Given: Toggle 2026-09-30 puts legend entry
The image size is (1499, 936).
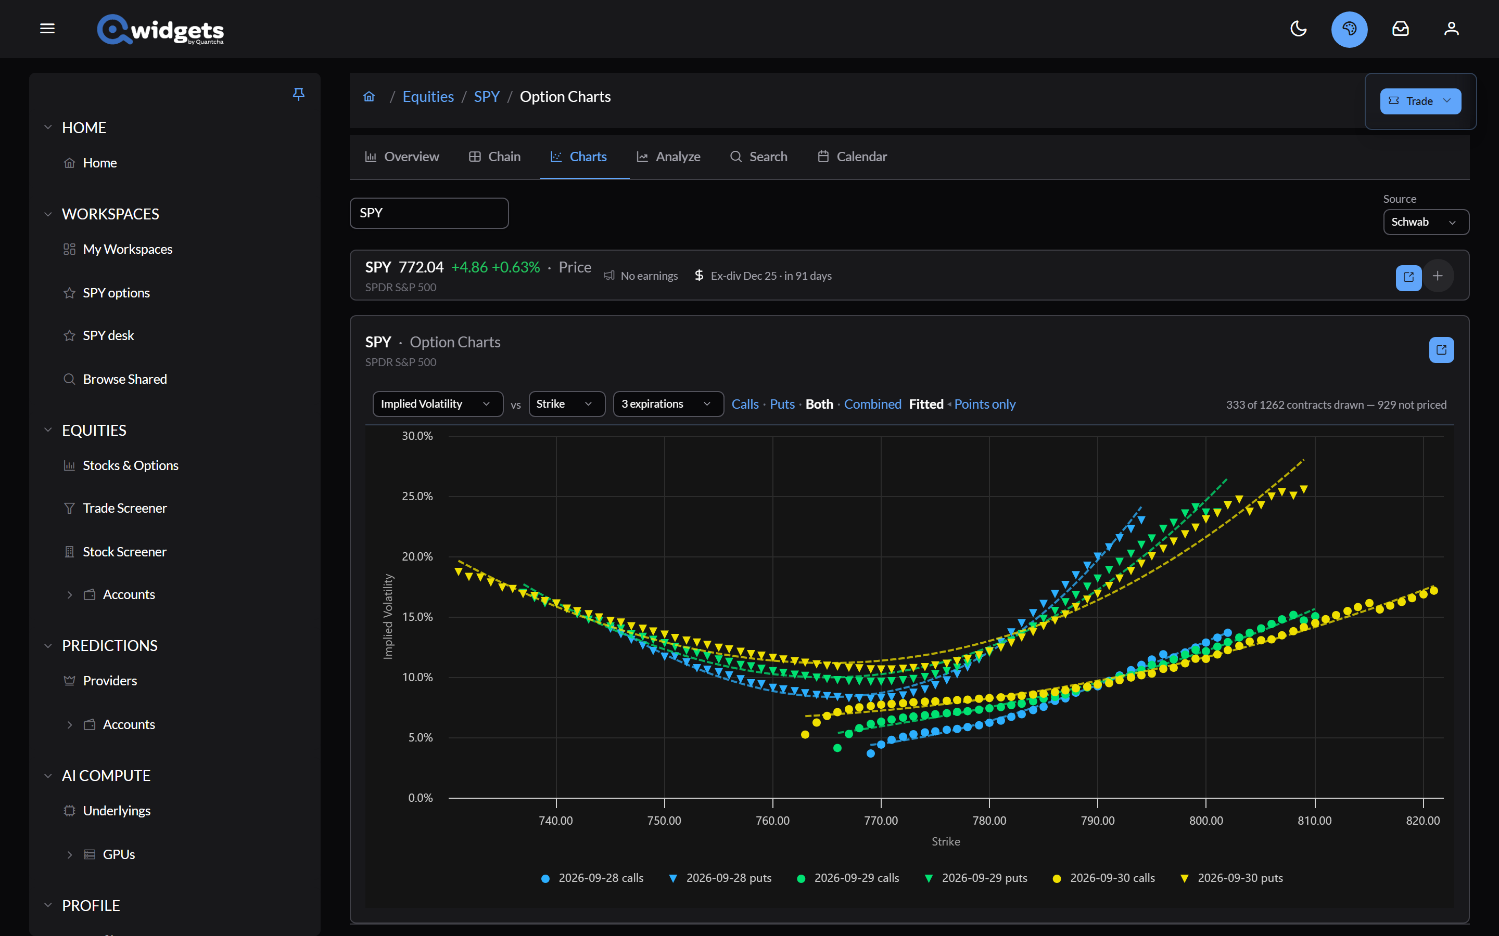Looking at the screenshot, I should [x=1231, y=878].
